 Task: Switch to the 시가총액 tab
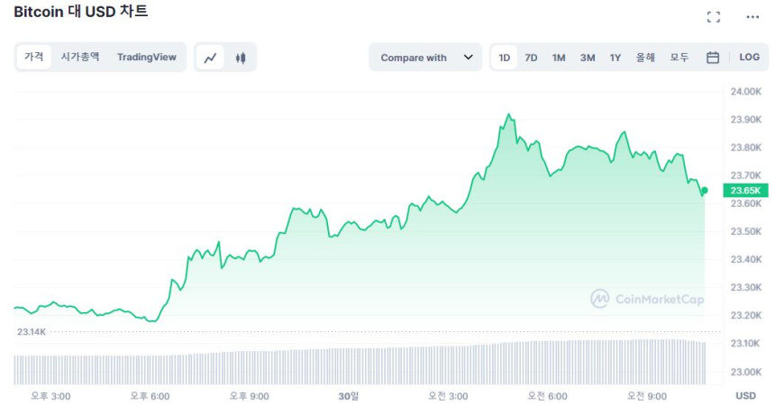[80, 57]
